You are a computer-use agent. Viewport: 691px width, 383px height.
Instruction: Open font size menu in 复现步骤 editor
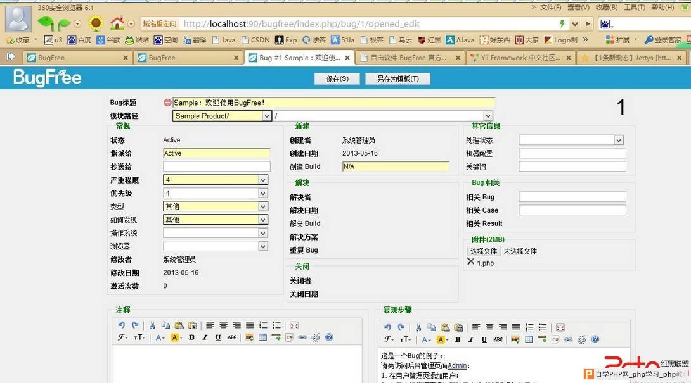tap(404, 339)
